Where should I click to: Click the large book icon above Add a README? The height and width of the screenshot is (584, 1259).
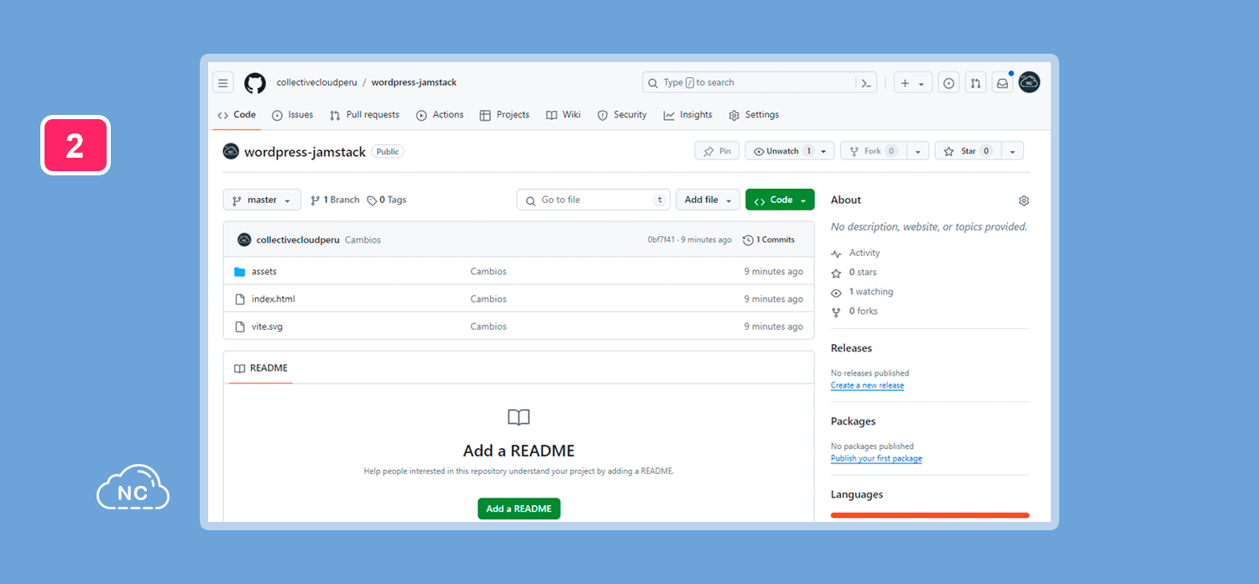(519, 418)
